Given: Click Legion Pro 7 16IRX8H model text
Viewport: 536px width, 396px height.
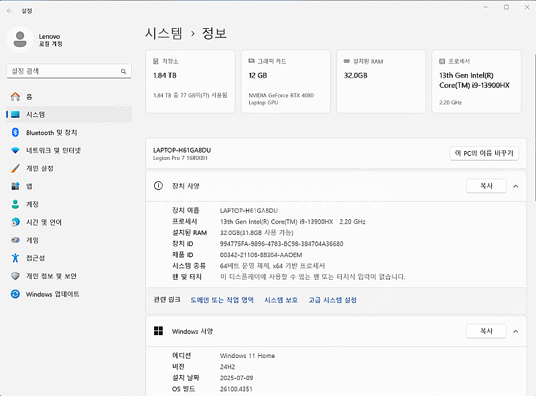Looking at the screenshot, I should (x=180, y=158).
